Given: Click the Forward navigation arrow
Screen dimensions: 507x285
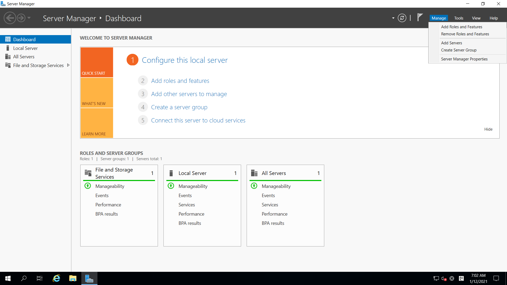Looking at the screenshot, I should (21, 18).
